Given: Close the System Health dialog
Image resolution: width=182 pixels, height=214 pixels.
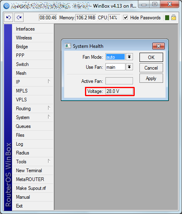Looking at the screenshot, I should click(158, 46).
